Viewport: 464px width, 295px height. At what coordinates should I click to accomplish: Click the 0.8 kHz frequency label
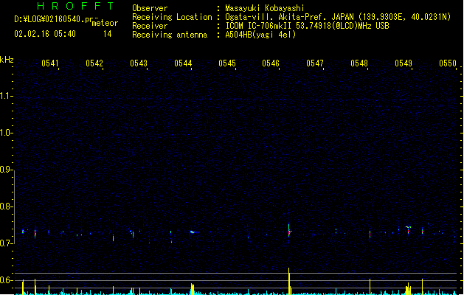coord(6,206)
